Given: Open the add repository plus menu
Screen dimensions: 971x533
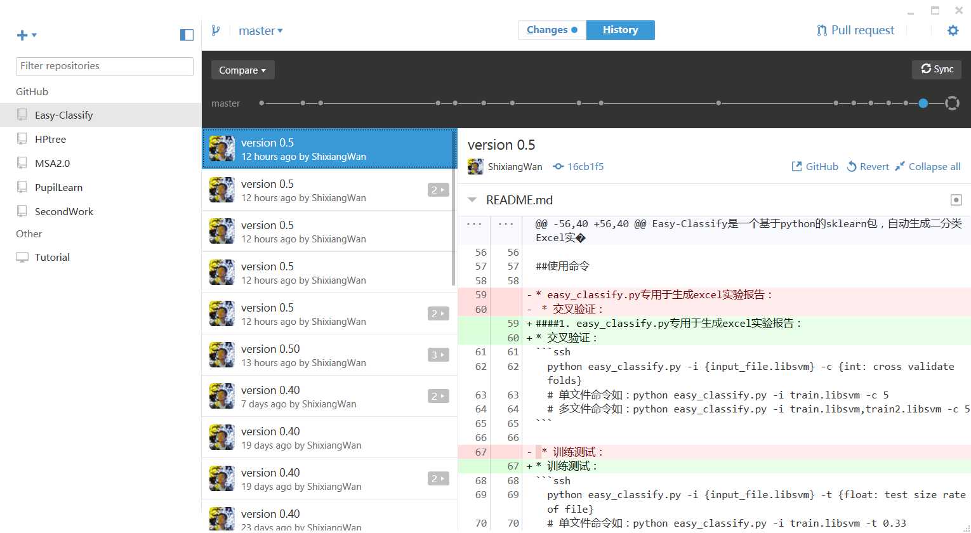Looking at the screenshot, I should click(26, 35).
